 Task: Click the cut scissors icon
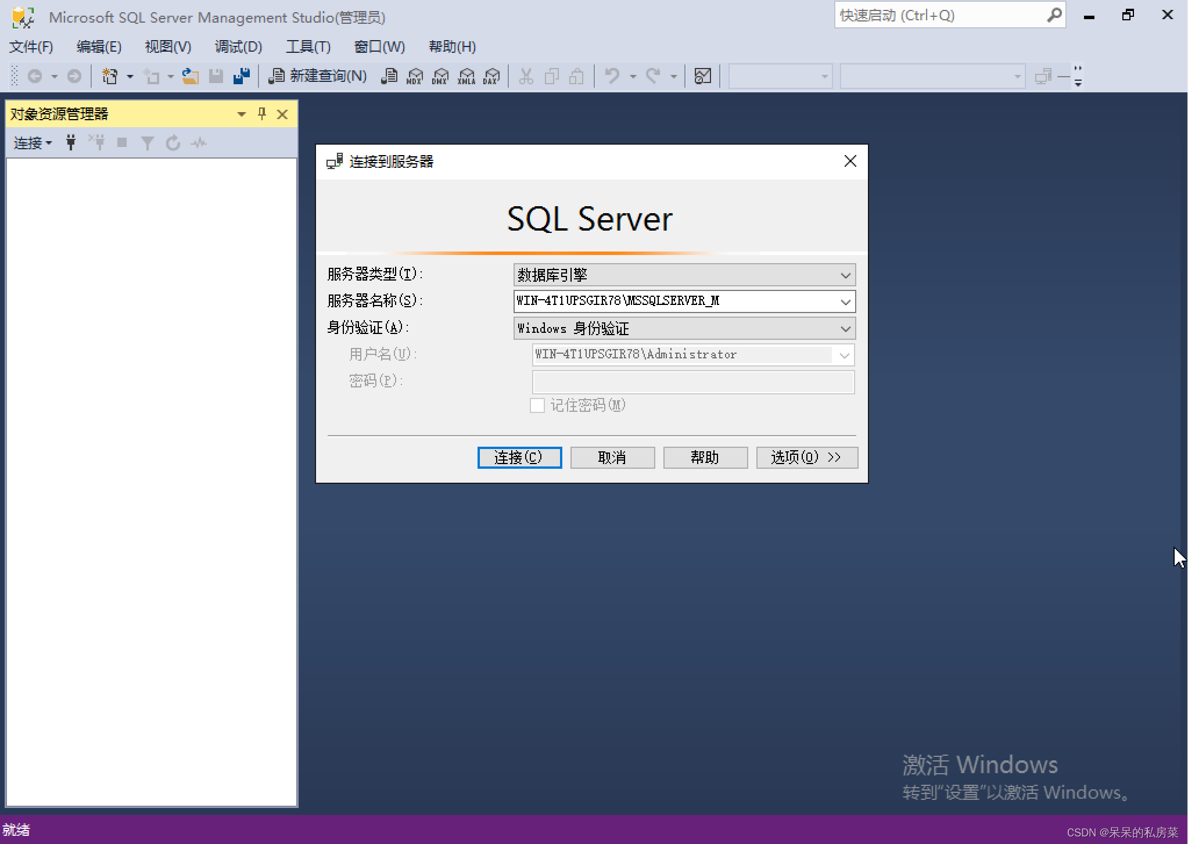(526, 76)
